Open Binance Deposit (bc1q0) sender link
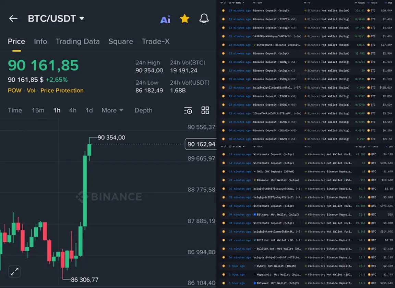Screen dimensions: 395x288 pyautogui.click(x=271, y=11)
